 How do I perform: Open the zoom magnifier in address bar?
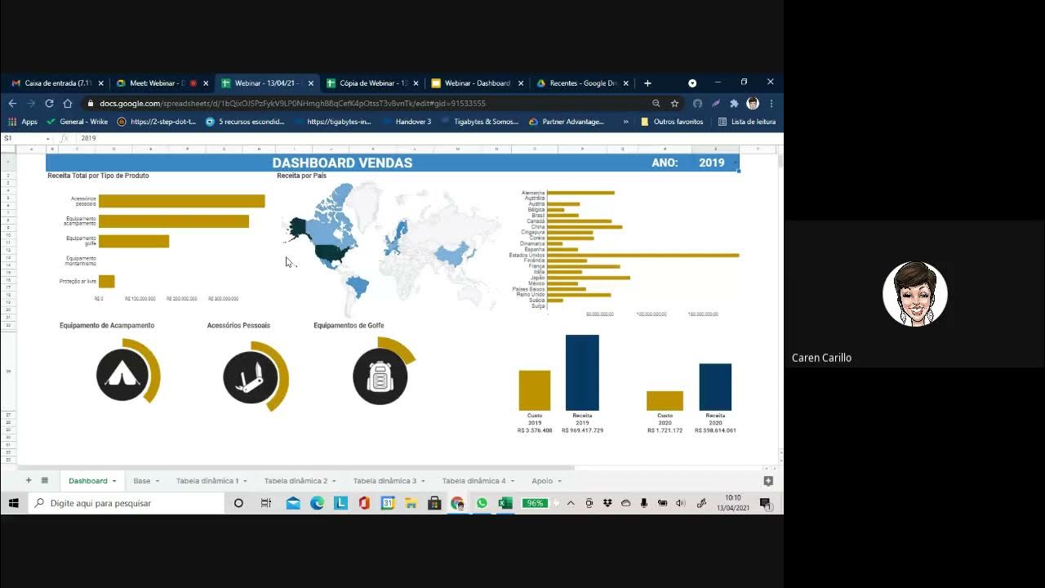[656, 104]
